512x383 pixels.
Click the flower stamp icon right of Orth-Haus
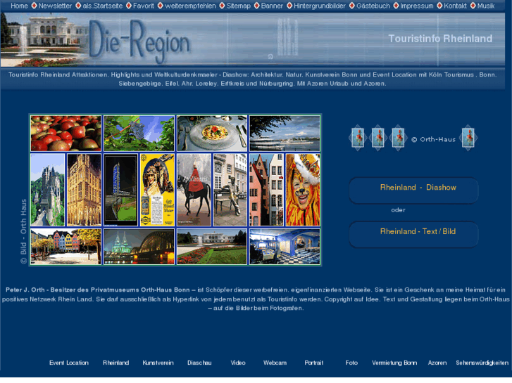pos(468,138)
